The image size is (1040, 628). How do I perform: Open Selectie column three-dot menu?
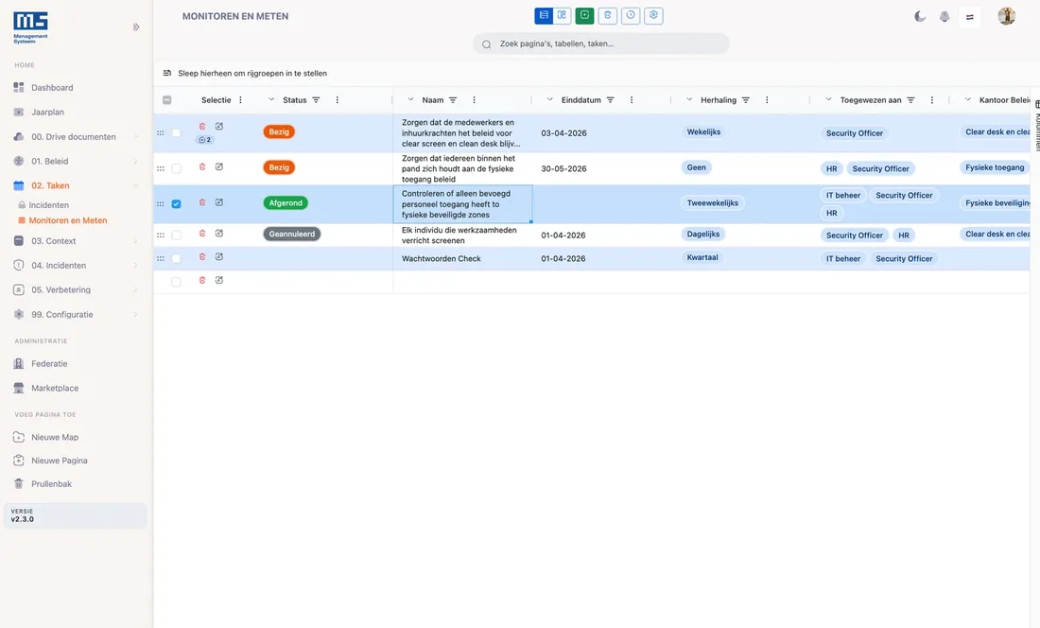(x=240, y=100)
